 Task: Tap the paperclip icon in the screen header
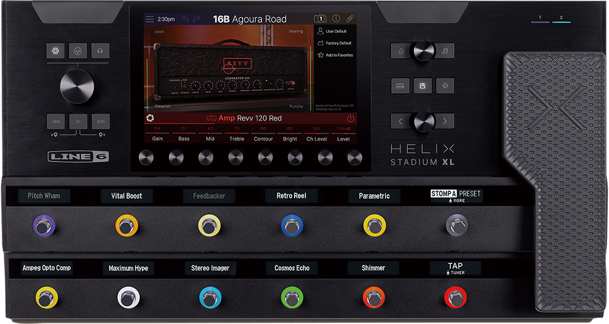[x=351, y=18]
